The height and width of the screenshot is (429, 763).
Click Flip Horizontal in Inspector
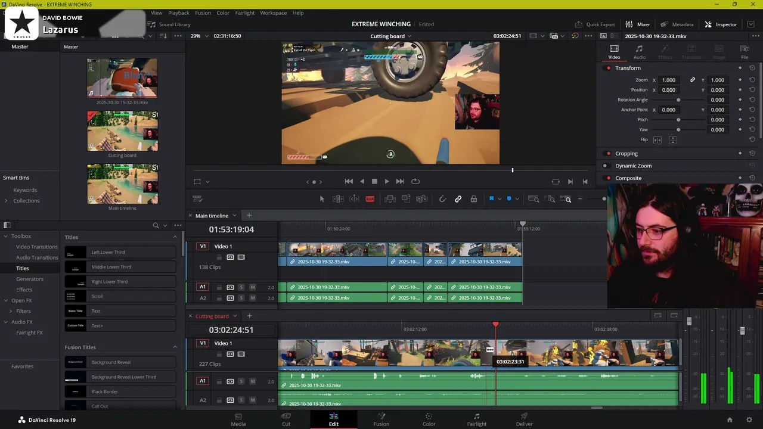point(657,140)
